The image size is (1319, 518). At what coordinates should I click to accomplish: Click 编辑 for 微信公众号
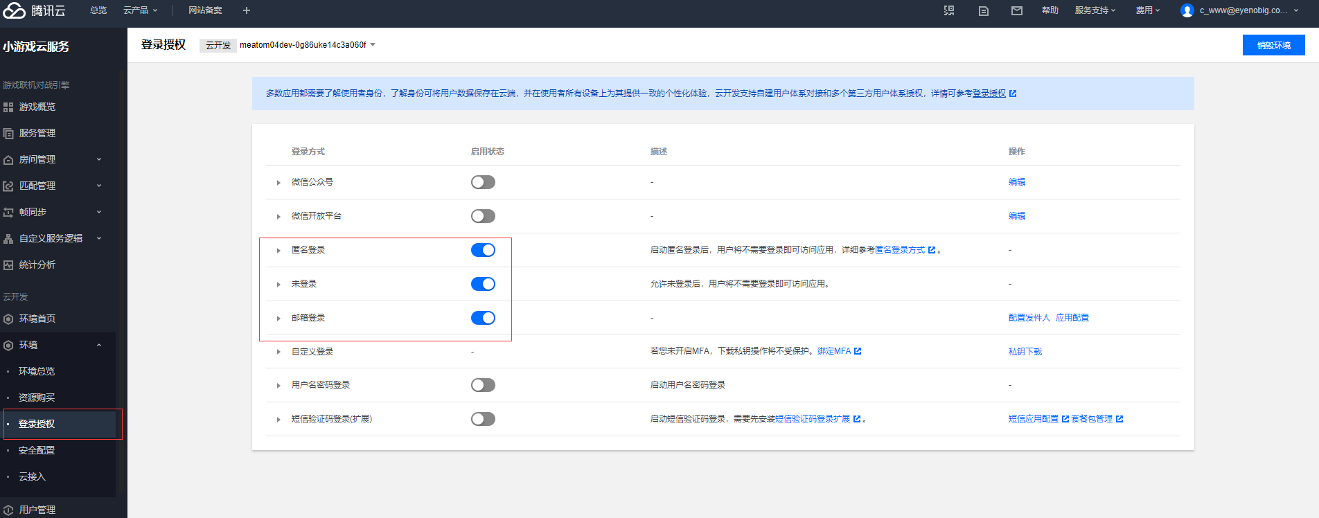tap(1017, 182)
